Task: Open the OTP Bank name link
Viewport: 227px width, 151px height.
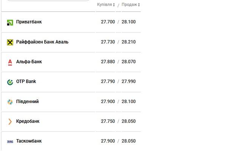Action: [x=26, y=82]
